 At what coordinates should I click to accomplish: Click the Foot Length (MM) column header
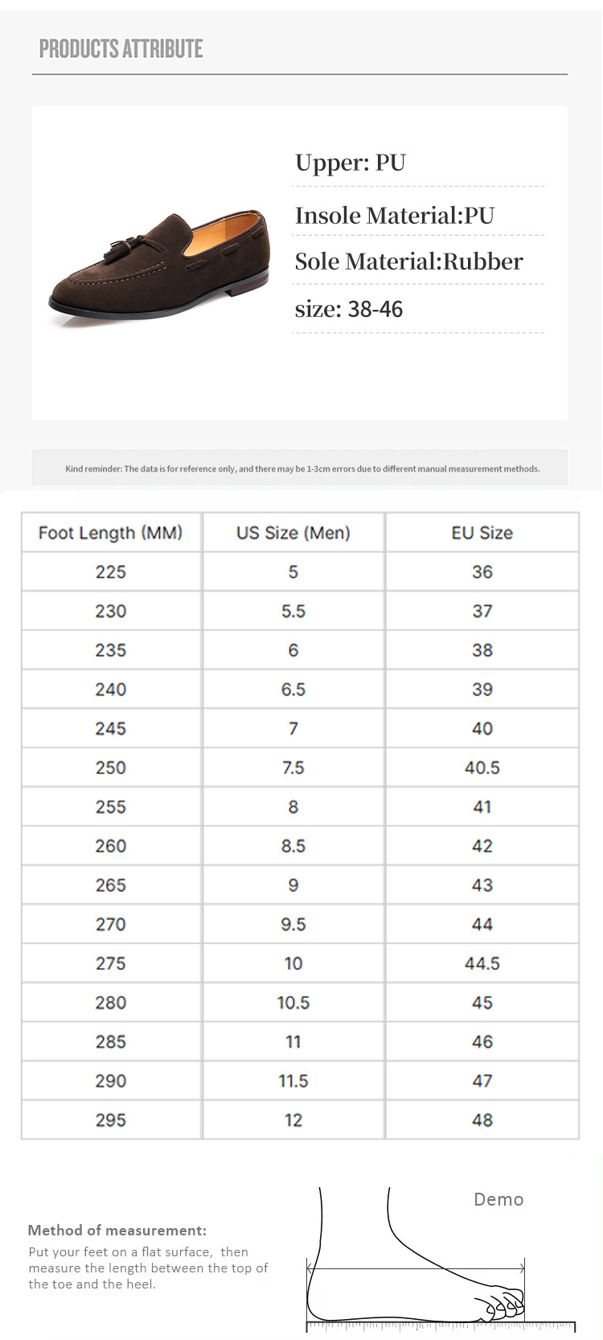(111, 533)
